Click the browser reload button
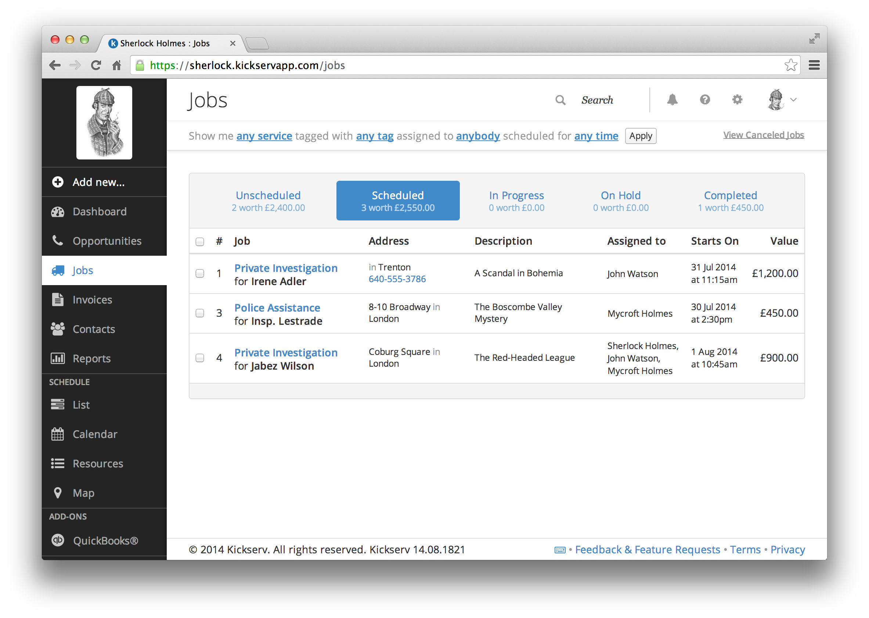The height and width of the screenshot is (618, 869). click(96, 65)
